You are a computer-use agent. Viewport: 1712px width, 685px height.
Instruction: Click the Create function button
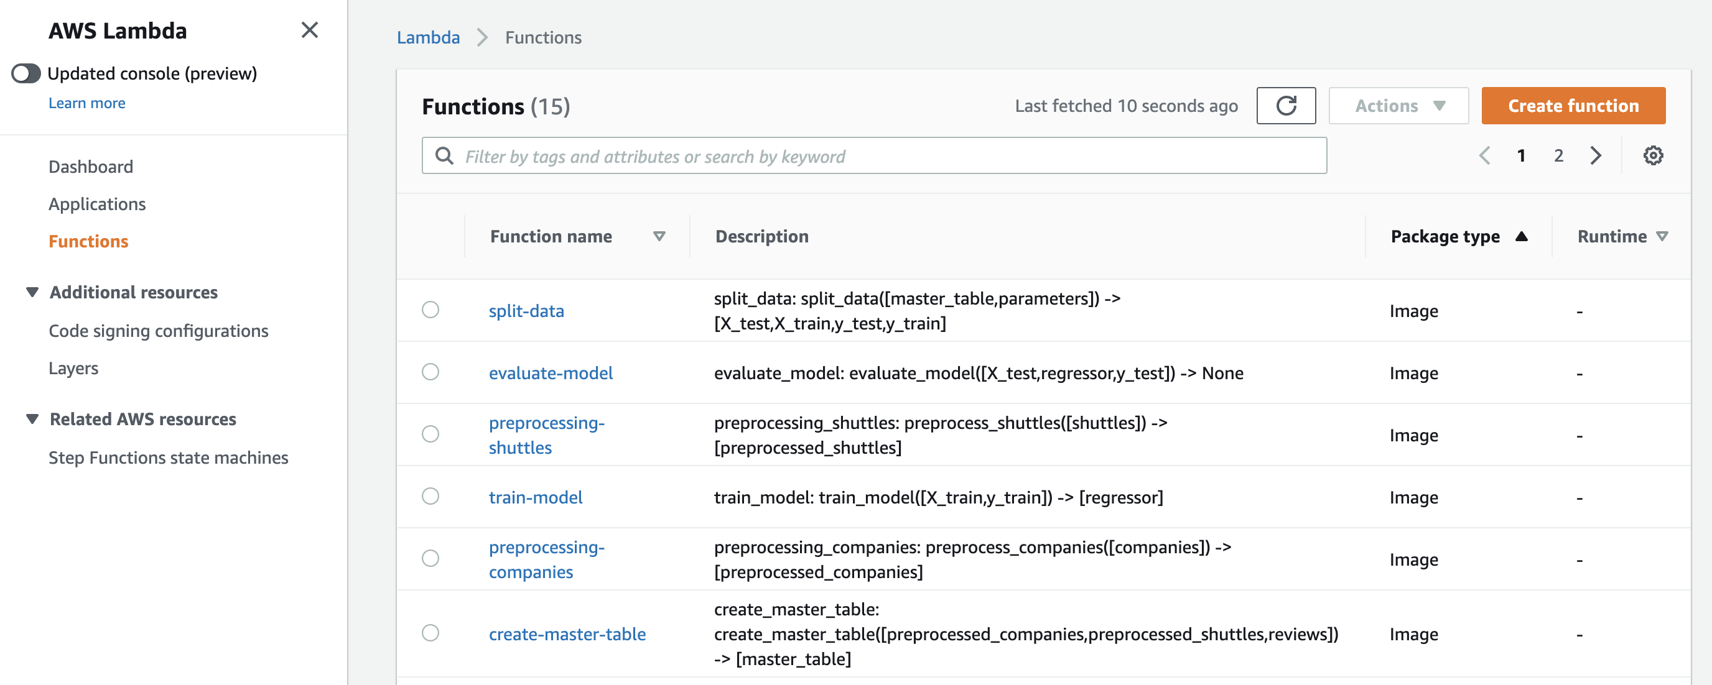(1573, 106)
